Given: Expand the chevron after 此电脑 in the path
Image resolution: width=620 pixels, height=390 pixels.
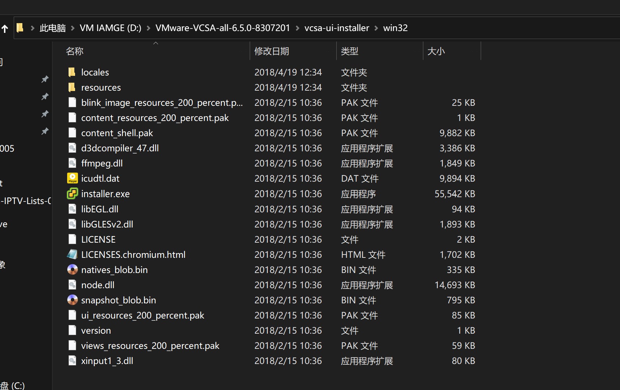Looking at the screenshot, I should click(73, 28).
